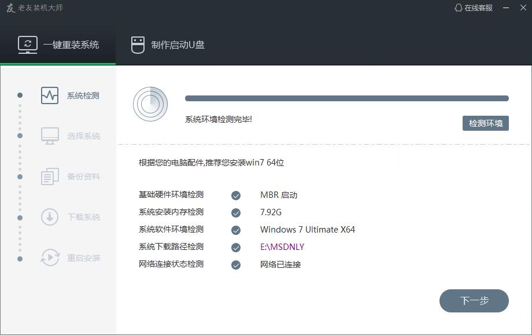
Task: Select the 重启安装 restart icon
Action: pos(49,257)
